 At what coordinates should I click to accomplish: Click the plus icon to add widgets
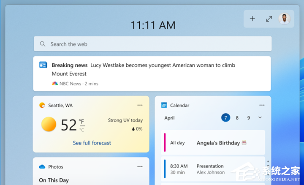tap(252, 19)
